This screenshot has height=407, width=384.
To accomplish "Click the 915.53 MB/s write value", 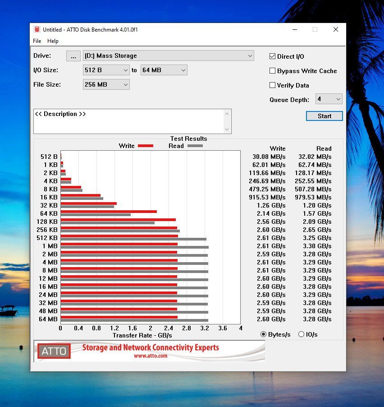I will (x=267, y=197).
